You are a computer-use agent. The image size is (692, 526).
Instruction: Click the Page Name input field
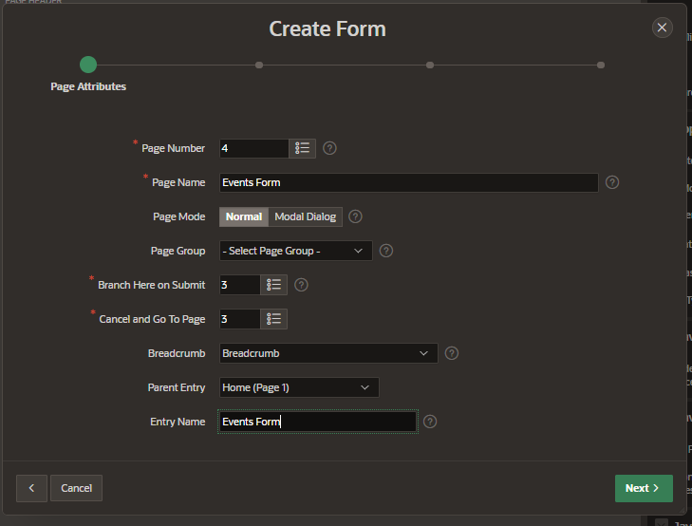[x=409, y=182]
